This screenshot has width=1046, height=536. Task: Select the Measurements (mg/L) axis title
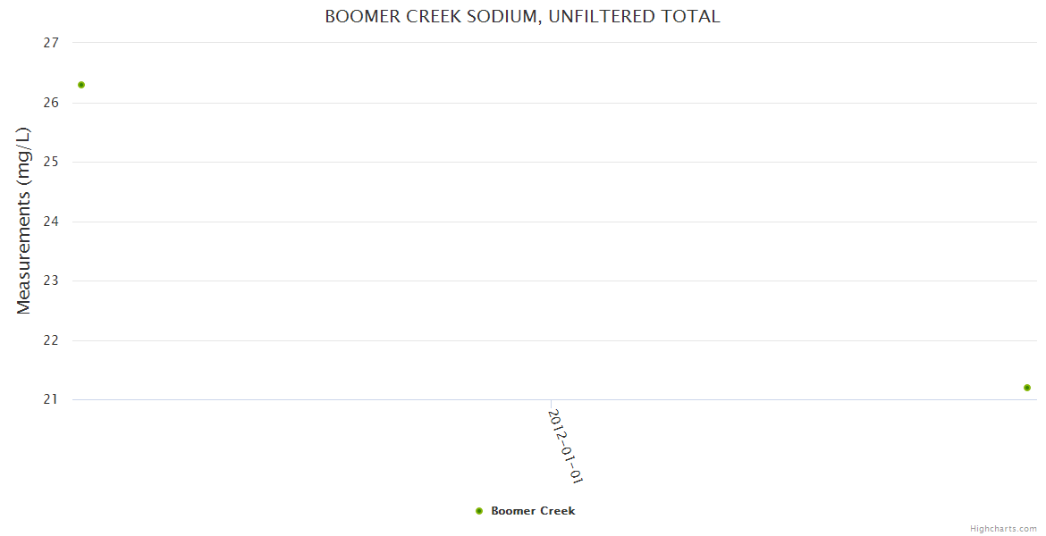click(x=24, y=221)
